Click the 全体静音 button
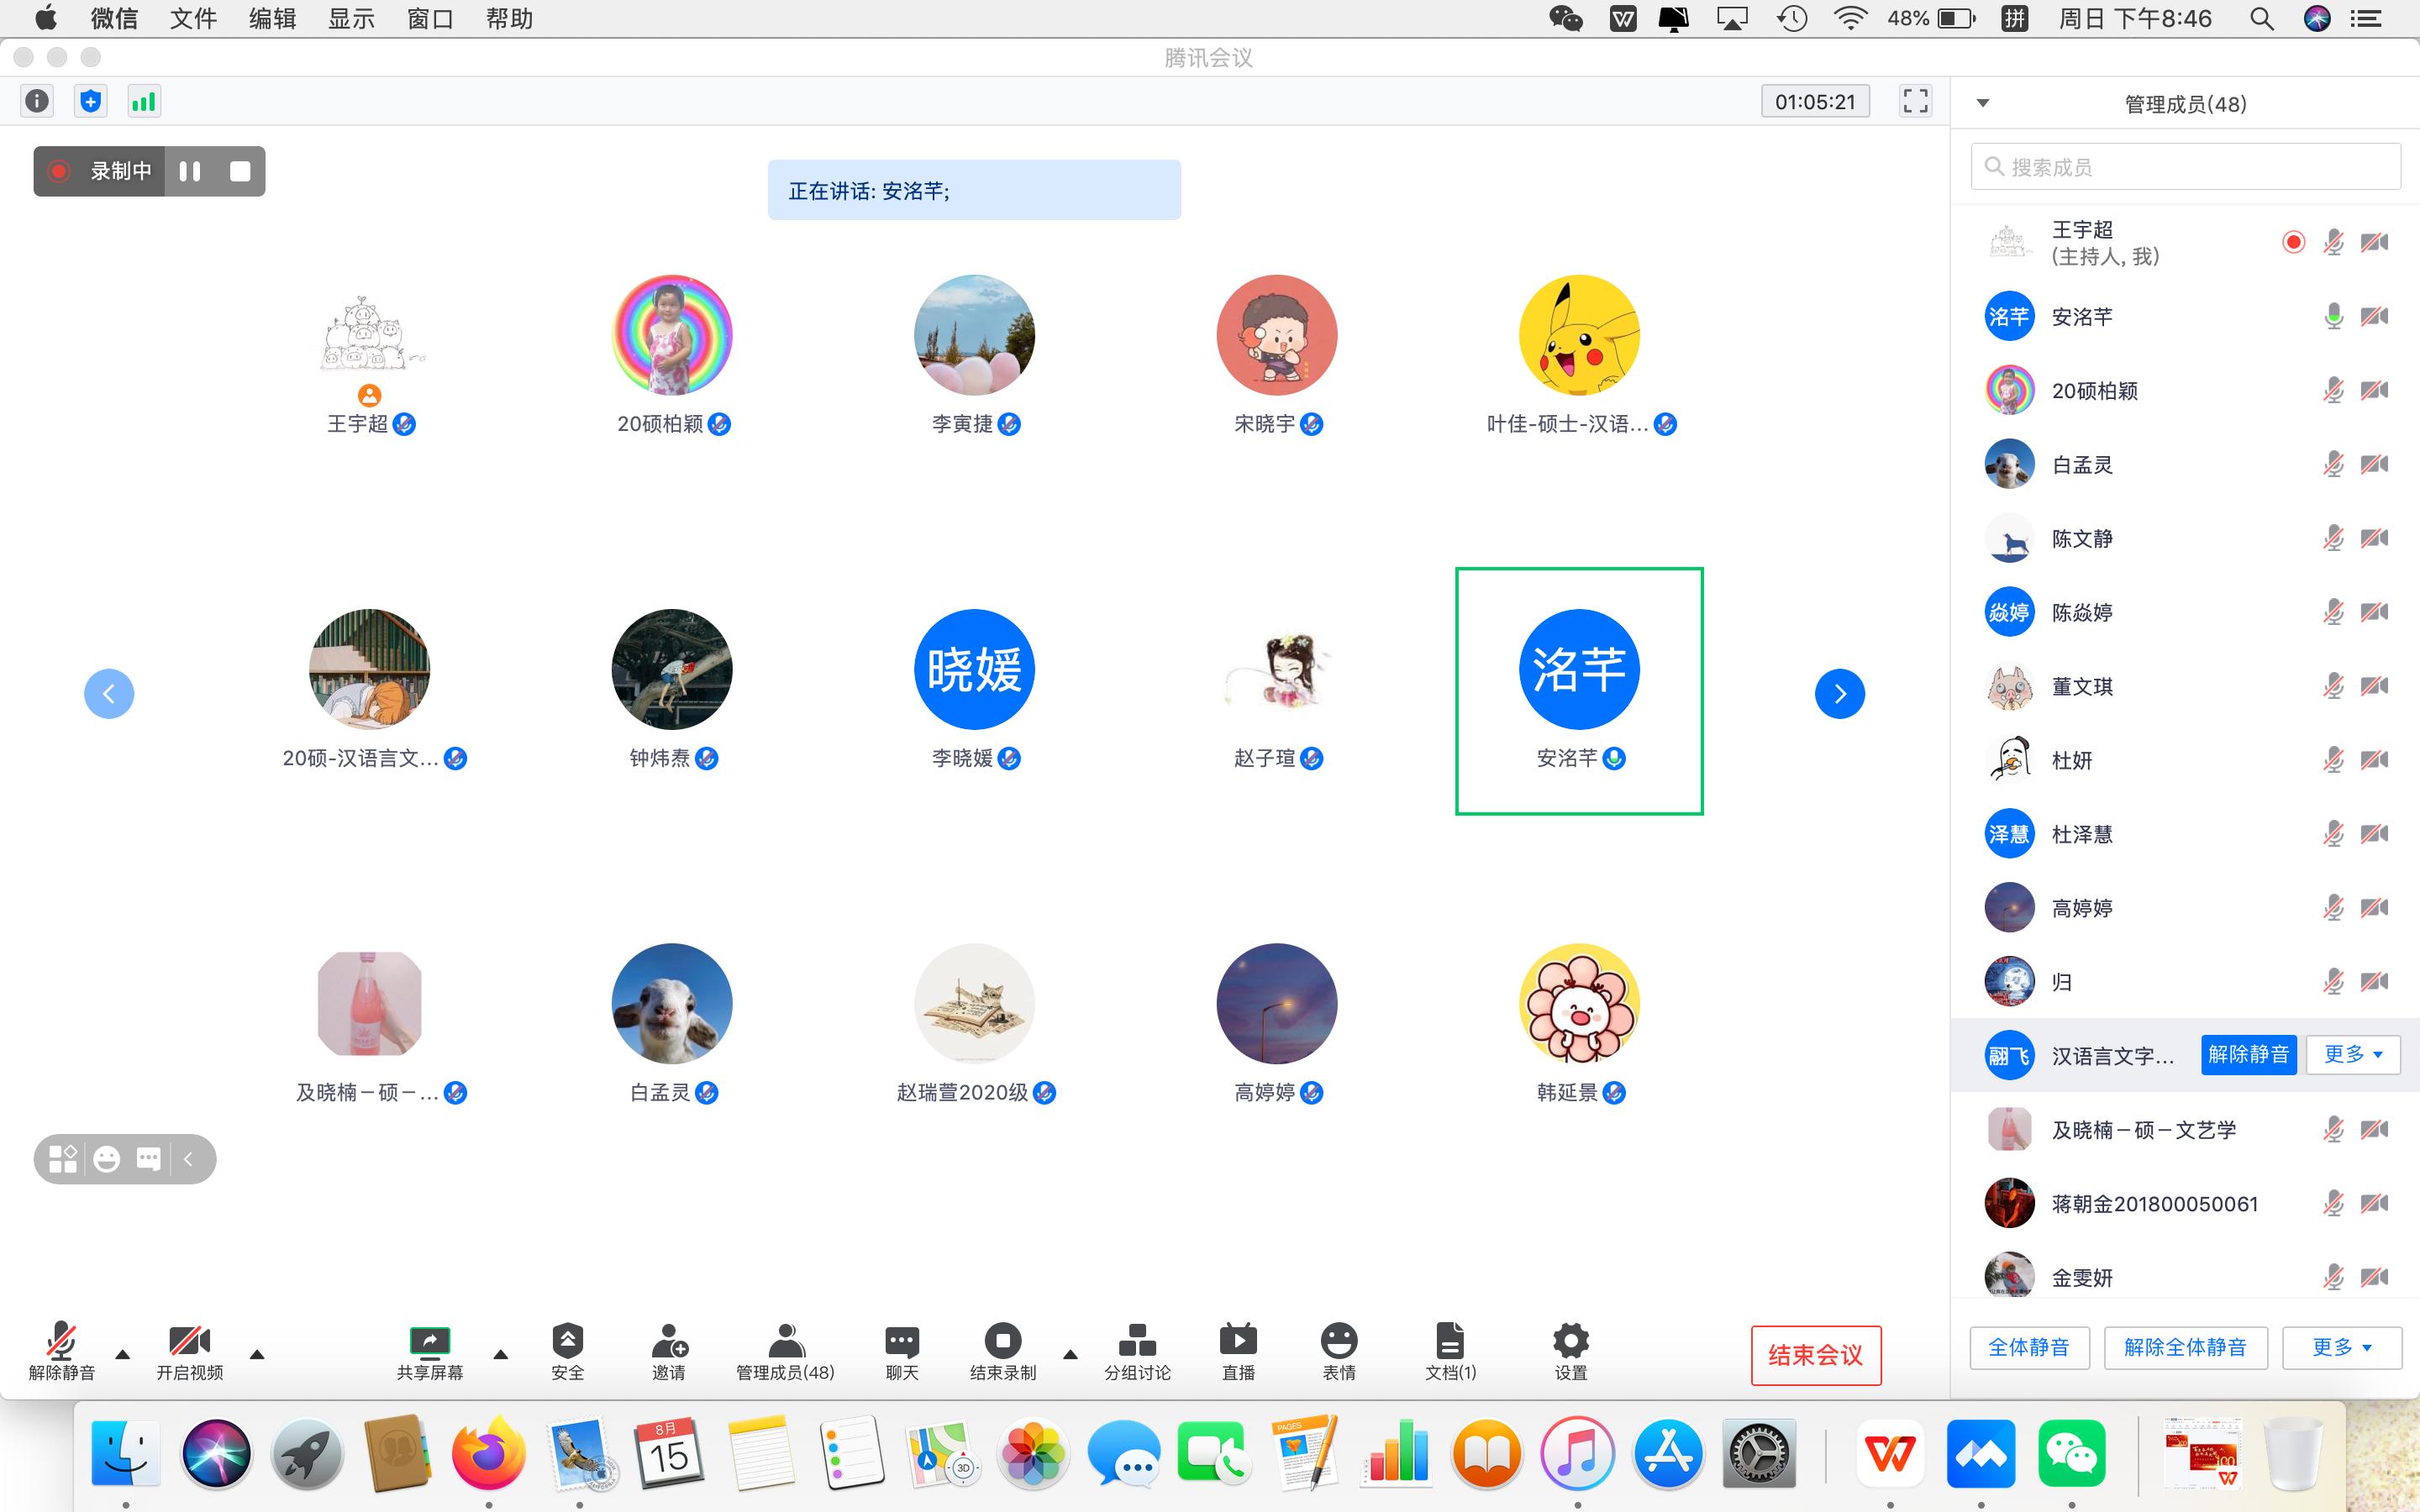This screenshot has width=2420, height=1512. pos(2029,1347)
